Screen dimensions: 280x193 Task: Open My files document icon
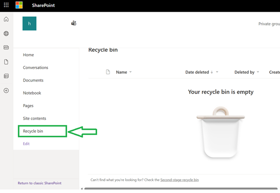[6, 62]
